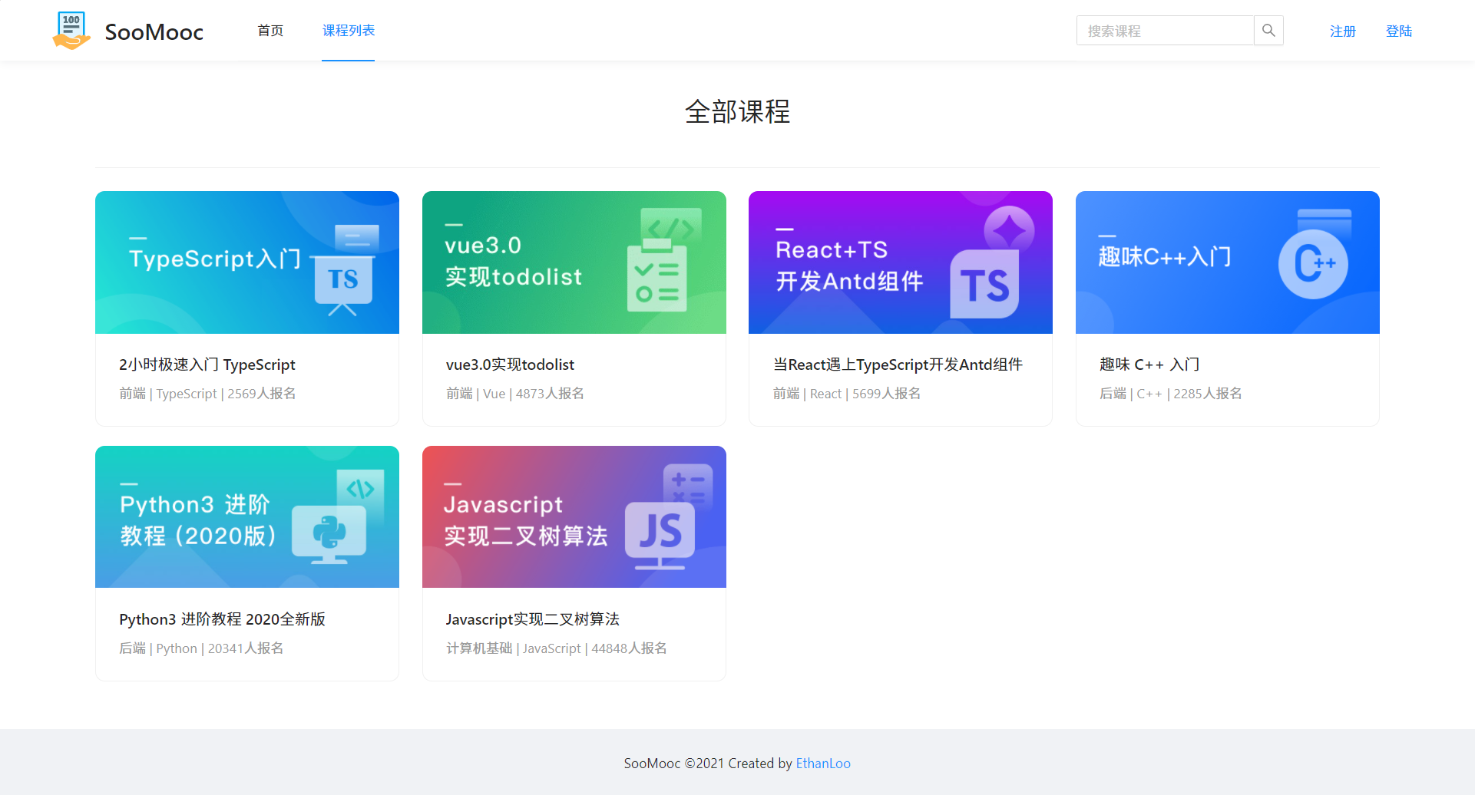
Task: Open the 首页 nav item
Action: (x=270, y=31)
